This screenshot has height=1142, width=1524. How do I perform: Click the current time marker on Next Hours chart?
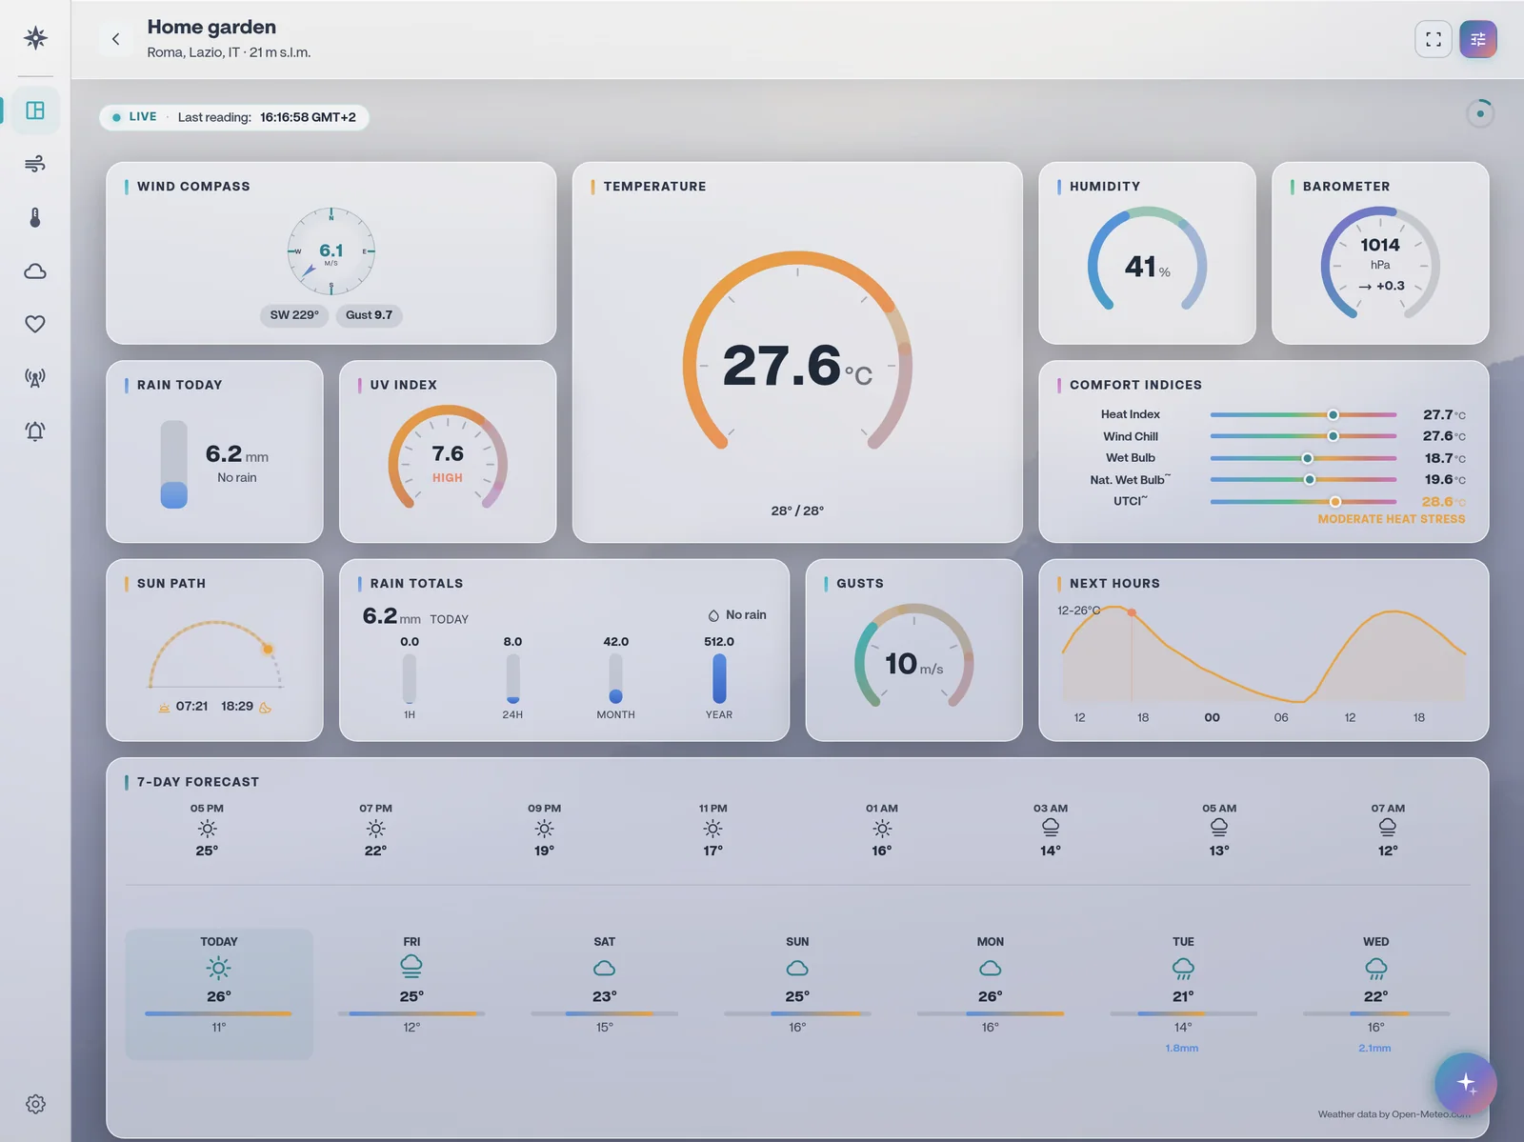pyautogui.click(x=1132, y=612)
